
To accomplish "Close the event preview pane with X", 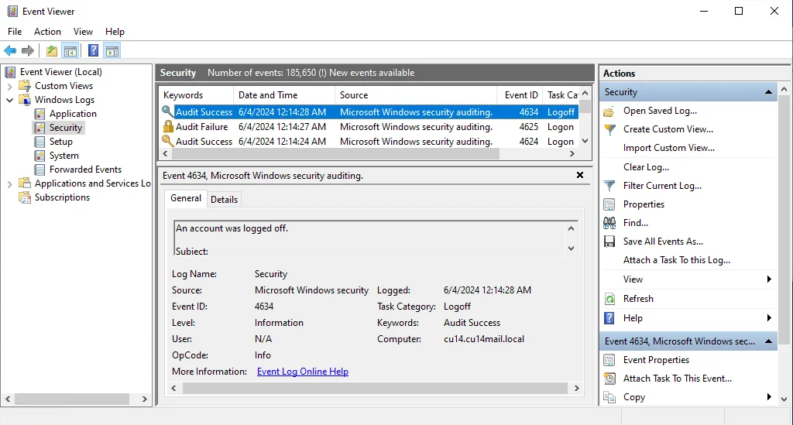I will tap(580, 175).
